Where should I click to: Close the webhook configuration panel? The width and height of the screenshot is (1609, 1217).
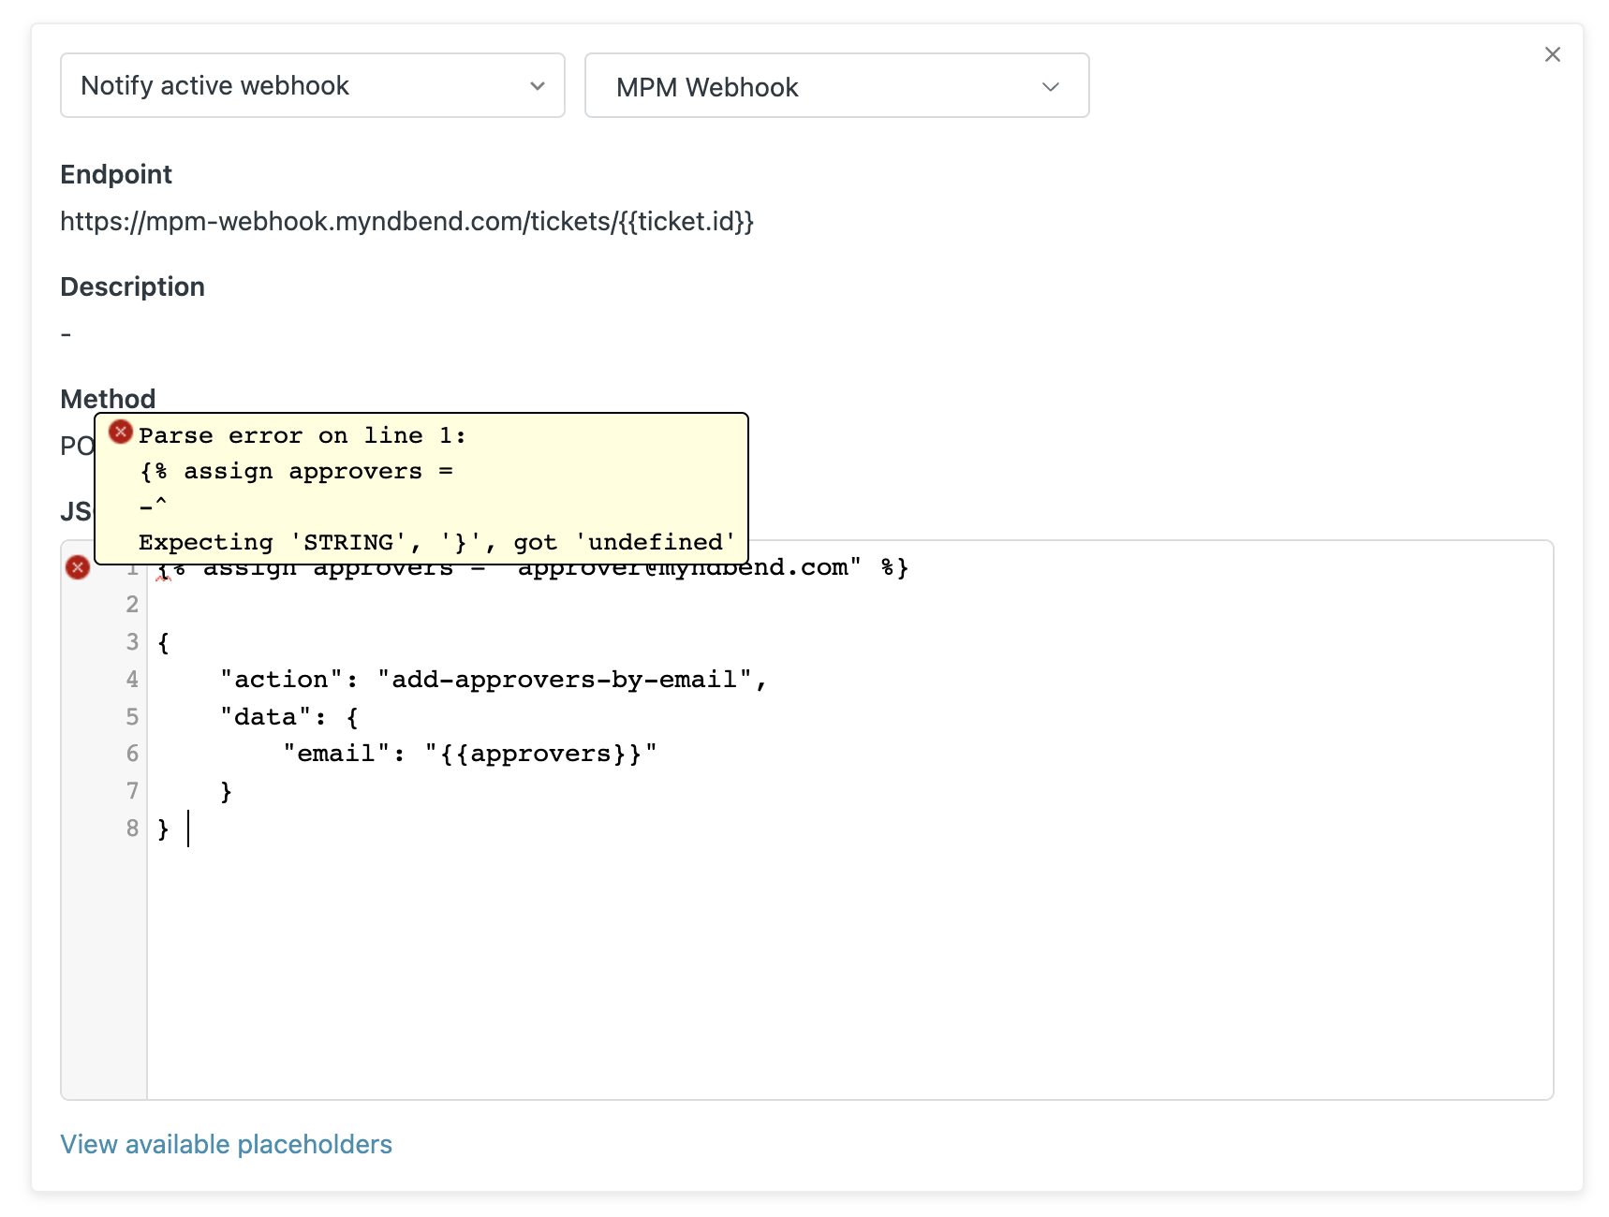(x=1553, y=54)
